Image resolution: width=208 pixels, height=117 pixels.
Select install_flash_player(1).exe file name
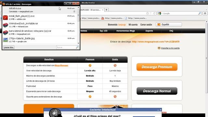(22, 16)
